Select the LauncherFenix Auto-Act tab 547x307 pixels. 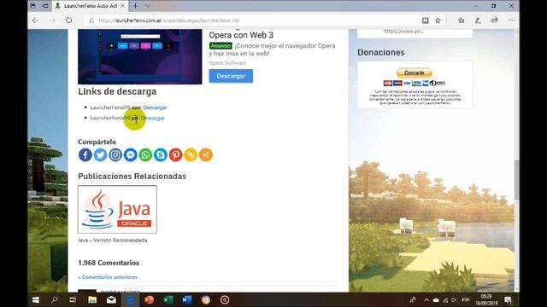(90, 6)
